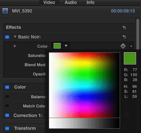The width and height of the screenshot is (141, 133).
Task: Click the MVI_5392 clip name
Action: click(22, 11)
